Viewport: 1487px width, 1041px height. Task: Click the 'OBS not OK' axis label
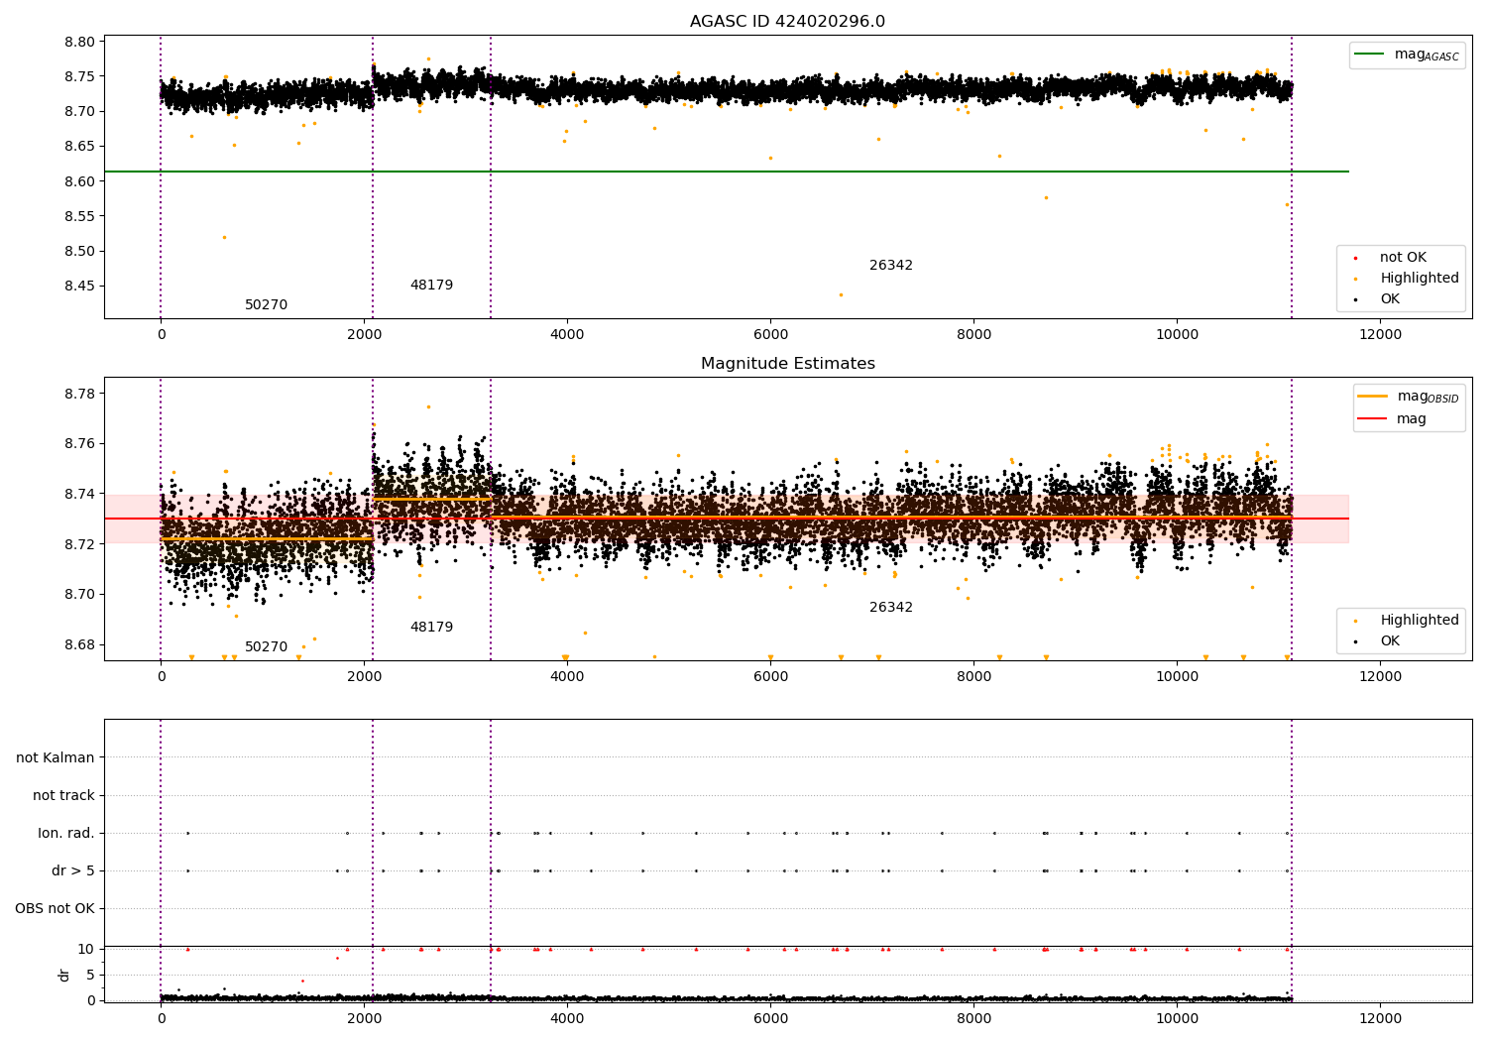click(55, 909)
